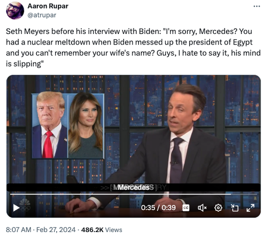
Task: Toggle closed captions on the video
Action: pyautogui.click(x=186, y=208)
